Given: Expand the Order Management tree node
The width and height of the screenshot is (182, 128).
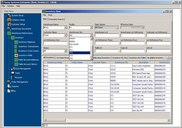Looking at the screenshot, I should (5, 82).
